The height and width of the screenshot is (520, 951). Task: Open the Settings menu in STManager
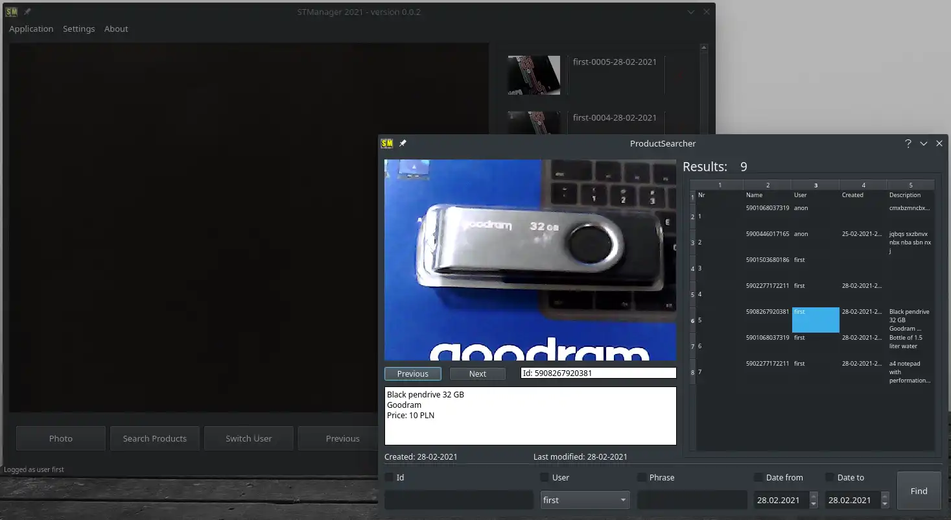point(78,29)
